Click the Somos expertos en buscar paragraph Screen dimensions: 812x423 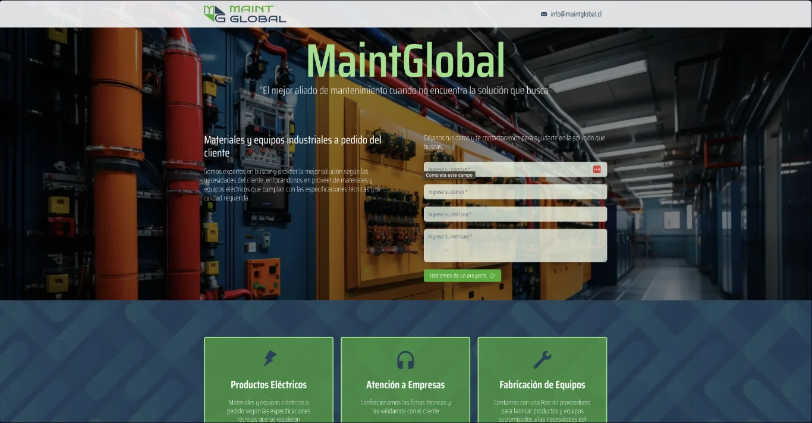(x=292, y=184)
